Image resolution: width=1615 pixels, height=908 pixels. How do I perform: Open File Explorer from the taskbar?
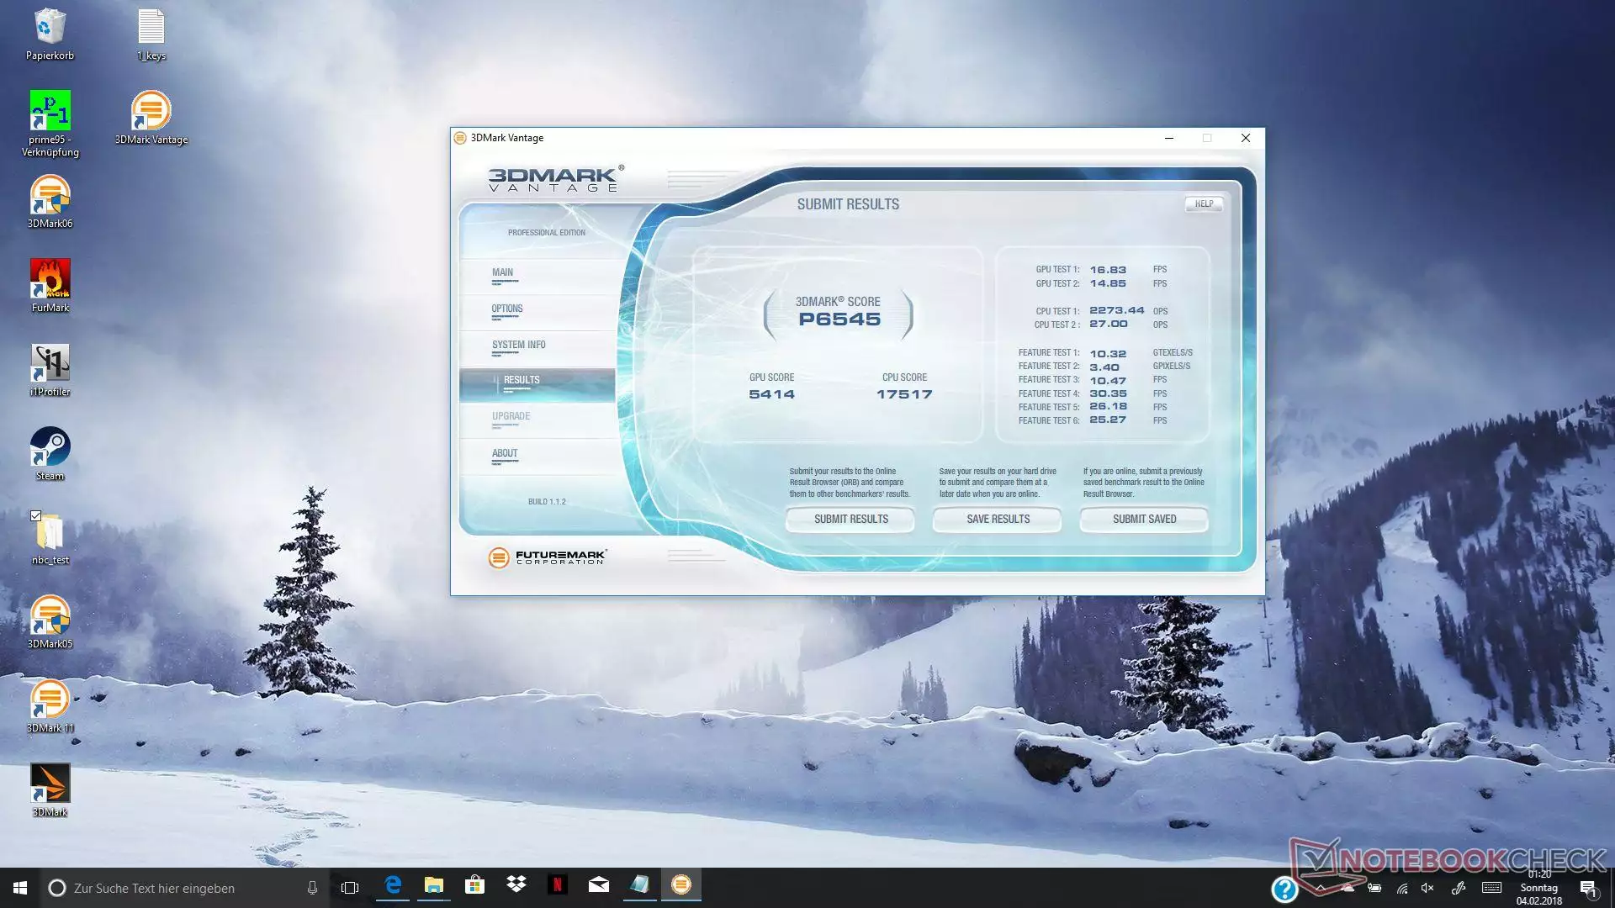point(434,885)
